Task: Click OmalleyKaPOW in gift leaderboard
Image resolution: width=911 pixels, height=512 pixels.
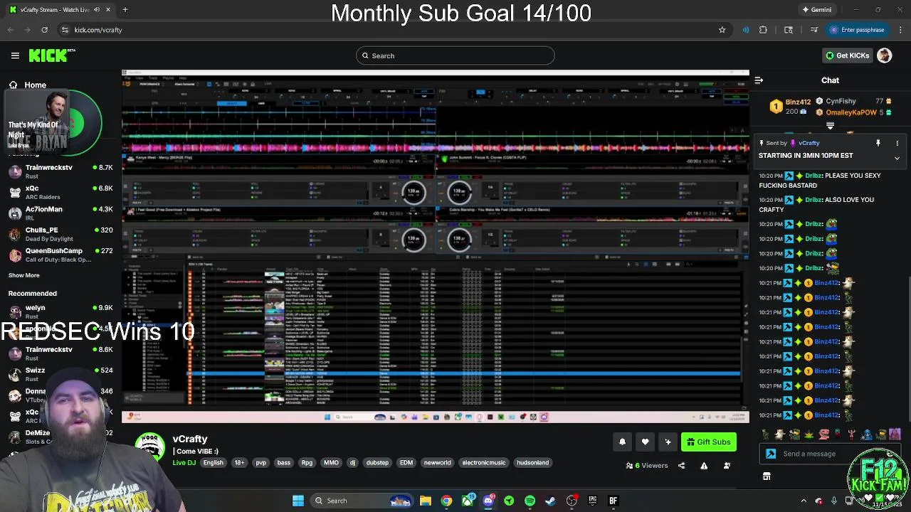Action: (851, 112)
